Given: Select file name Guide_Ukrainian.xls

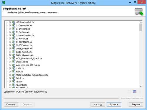Looking at the screenshot, I should [25, 55].
